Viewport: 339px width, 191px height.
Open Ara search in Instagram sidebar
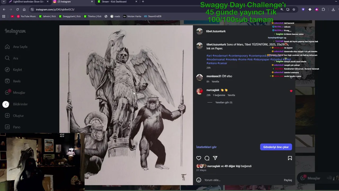click(12, 58)
